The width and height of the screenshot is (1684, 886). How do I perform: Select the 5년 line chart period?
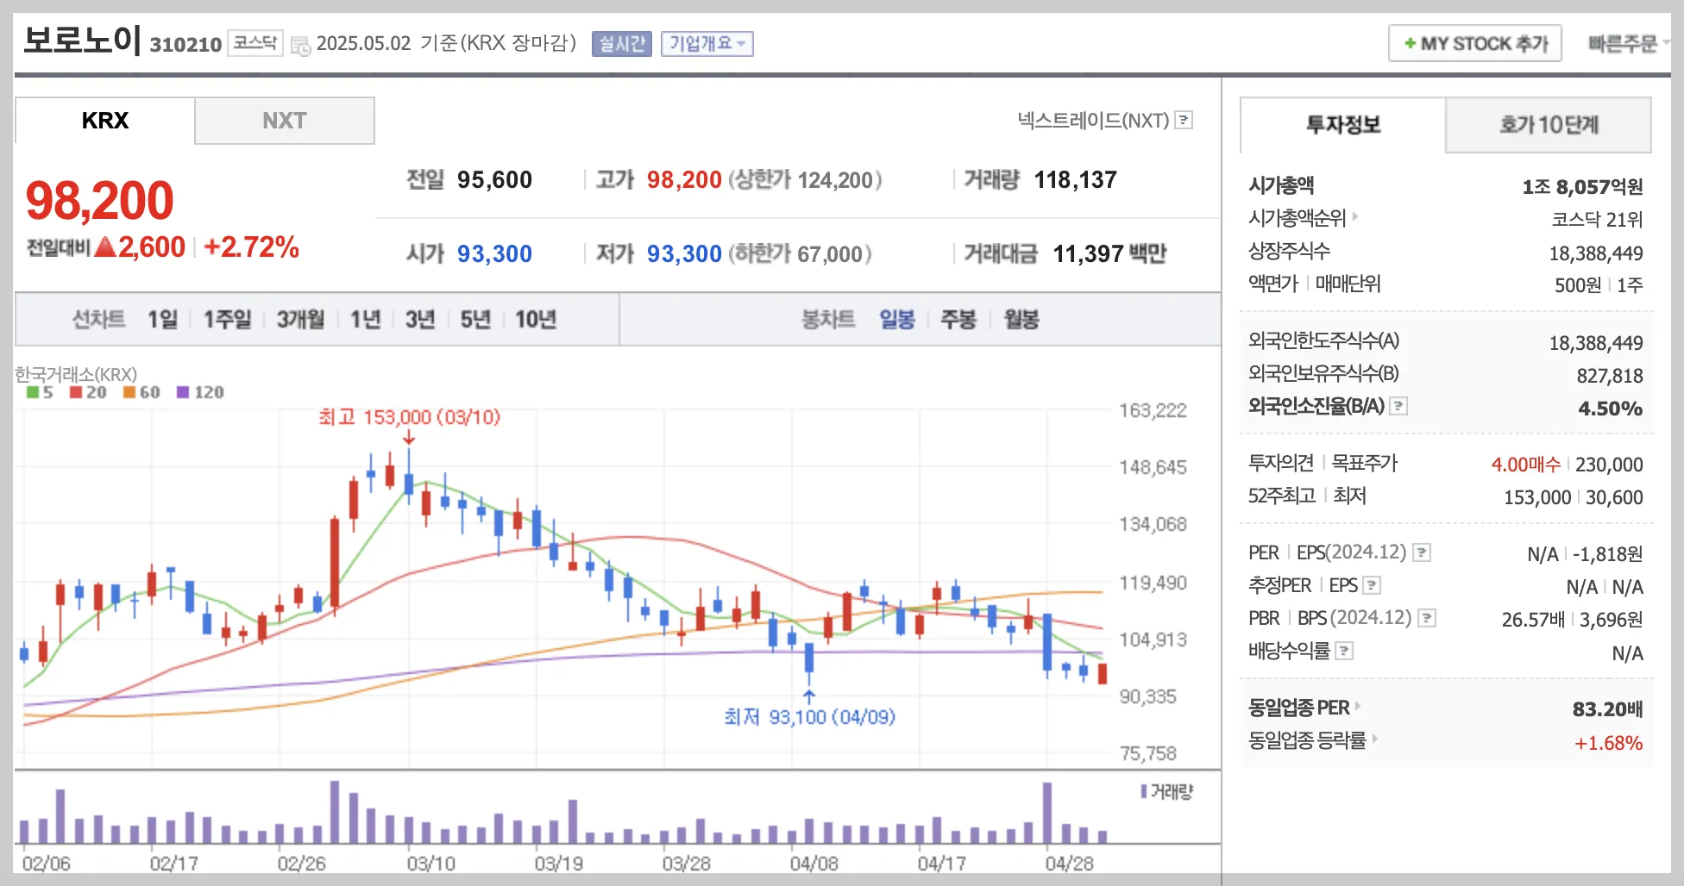[475, 320]
